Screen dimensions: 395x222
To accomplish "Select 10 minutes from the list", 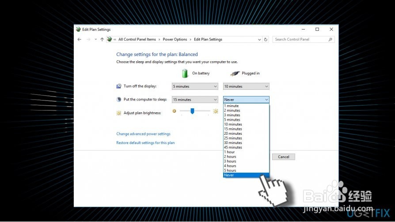I will (246, 124).
